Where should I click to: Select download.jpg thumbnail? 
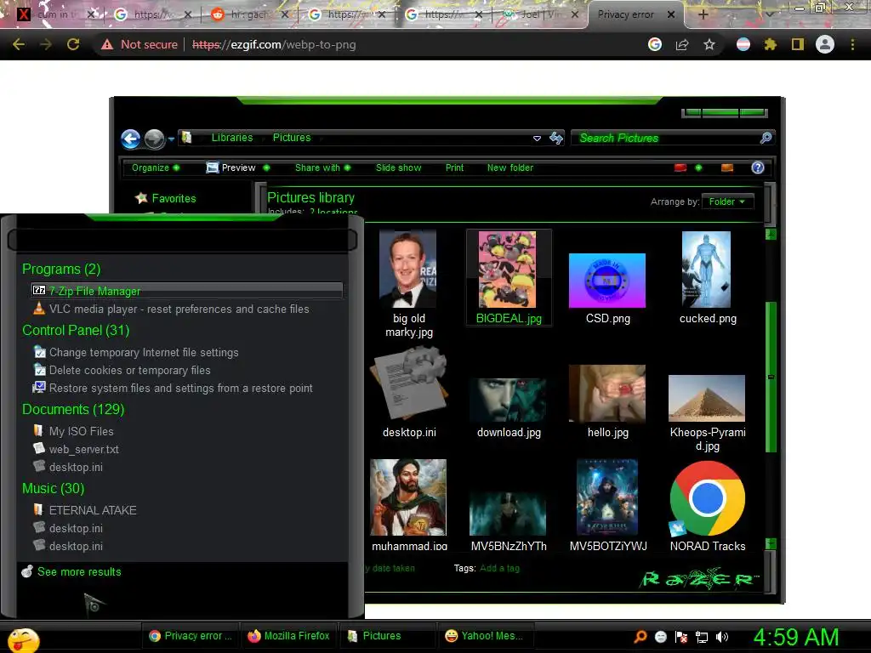508,400
